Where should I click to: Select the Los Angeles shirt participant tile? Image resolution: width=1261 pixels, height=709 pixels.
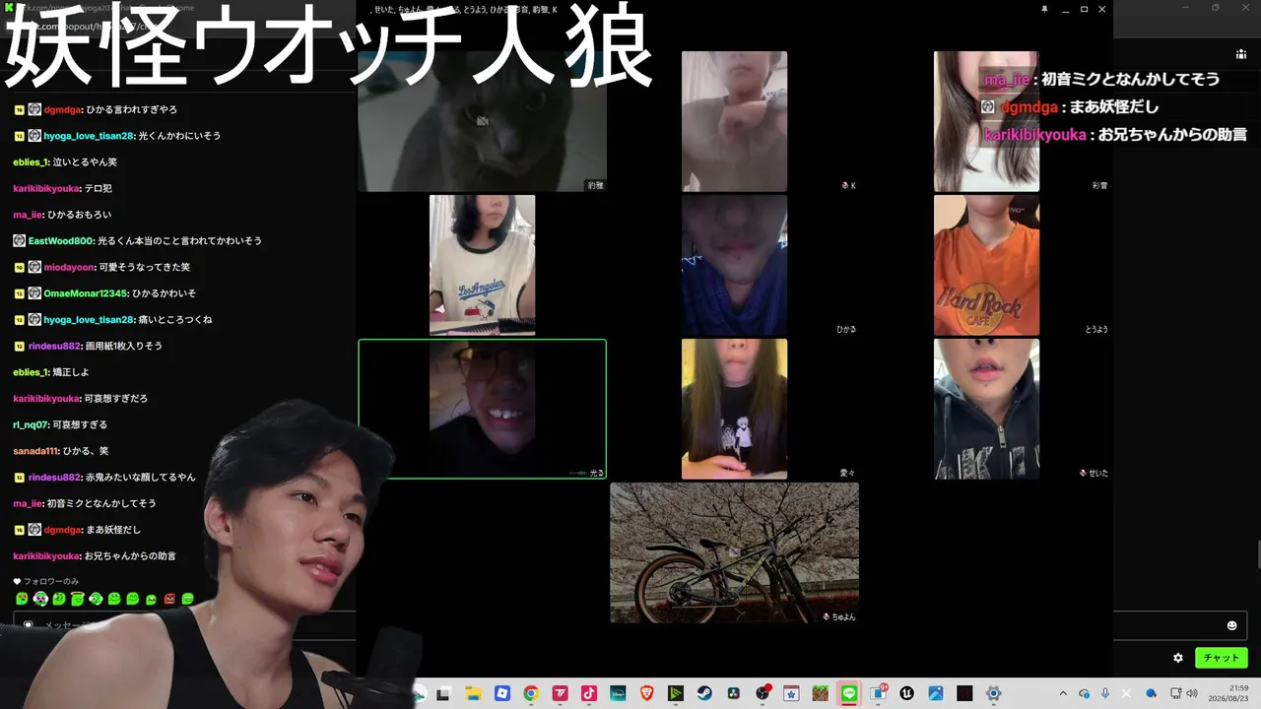click(482, 265)
